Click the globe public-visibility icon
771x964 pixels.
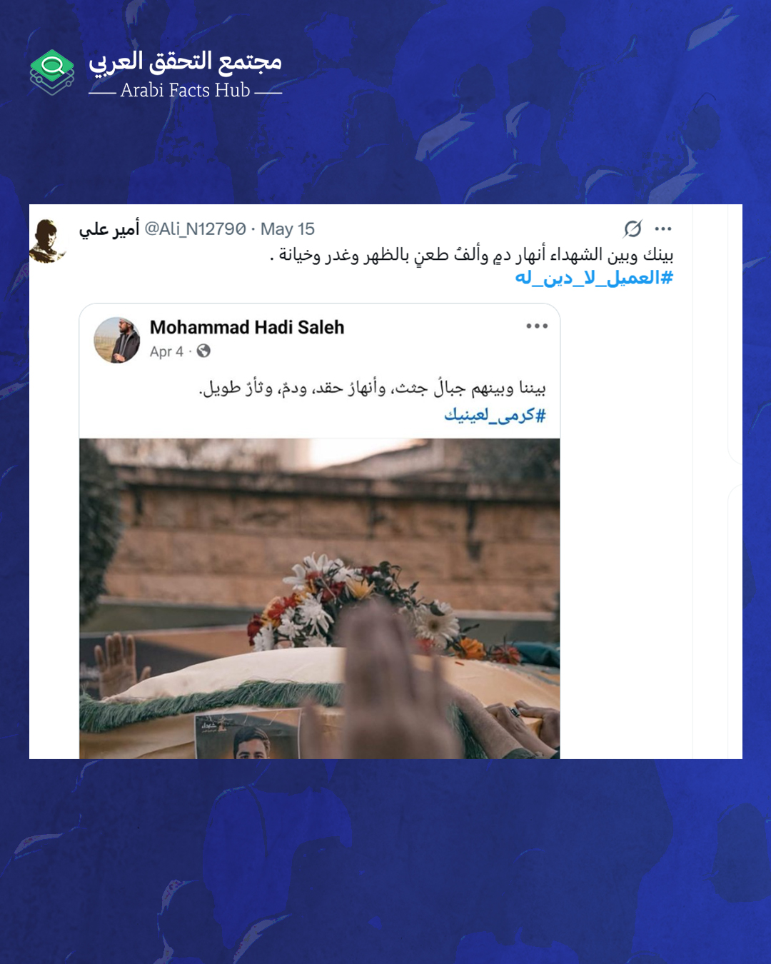tap(203, 351)
